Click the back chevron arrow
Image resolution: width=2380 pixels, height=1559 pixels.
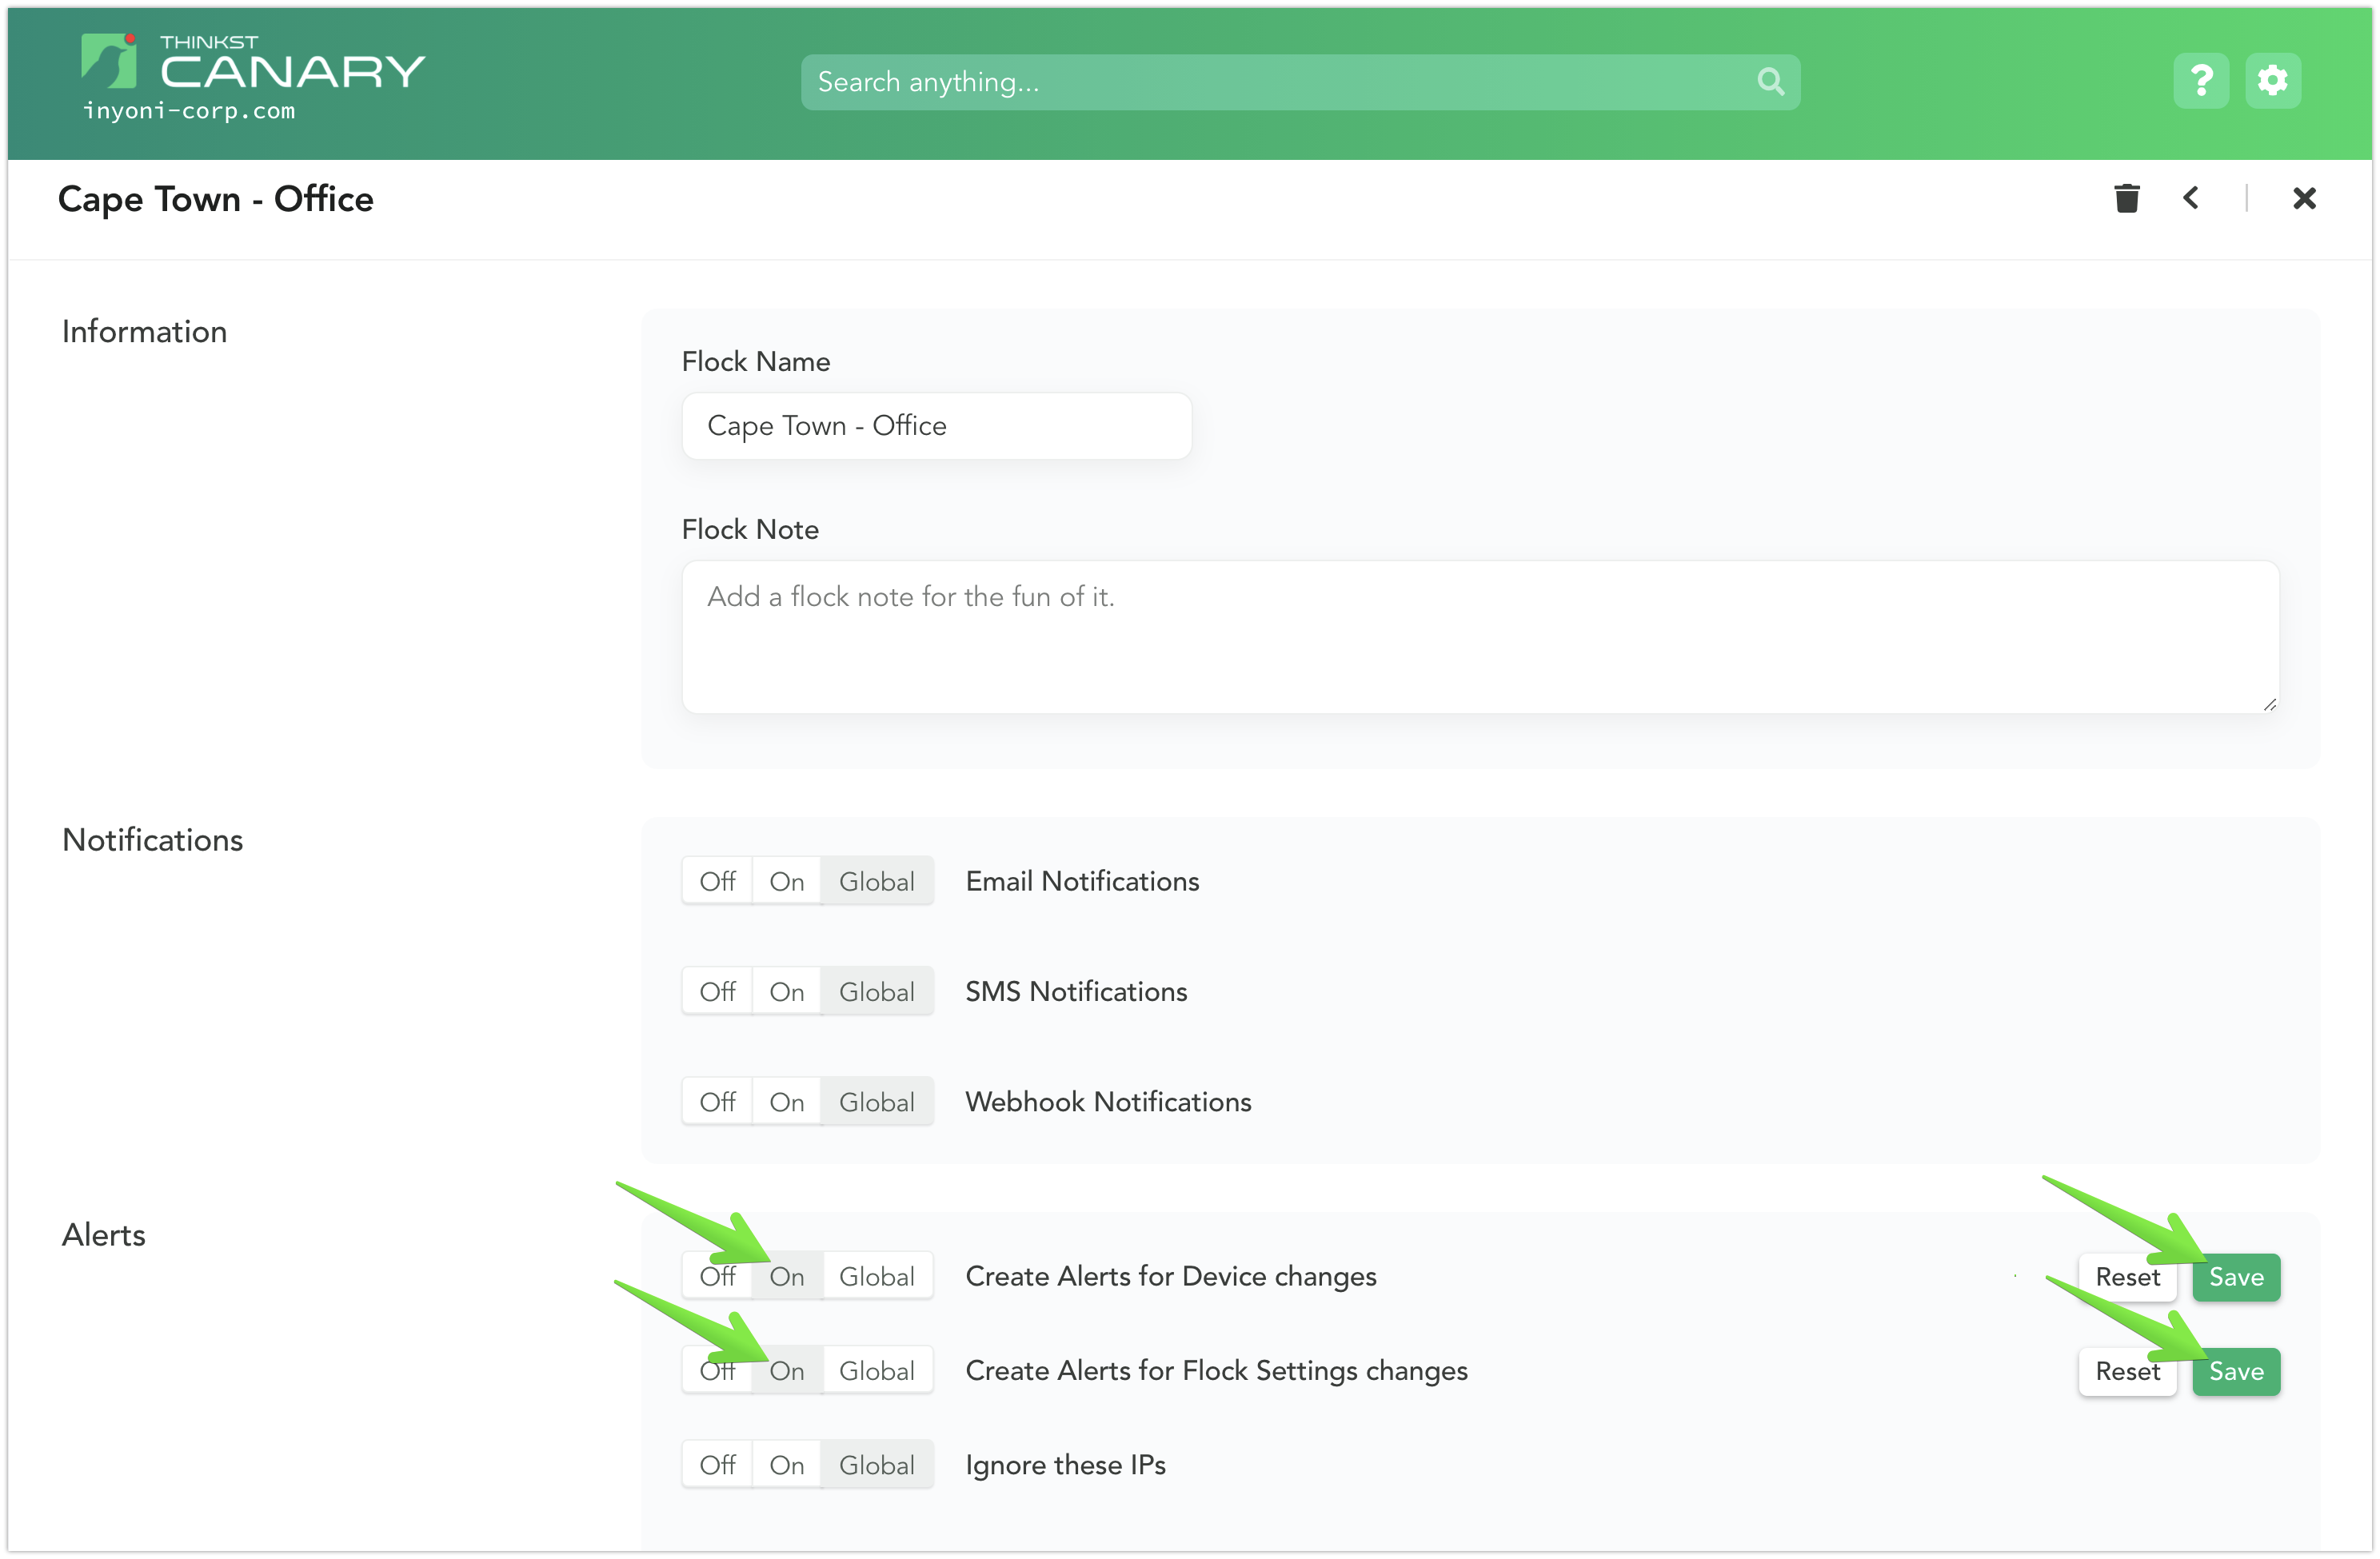click(x=2191, y=197)
